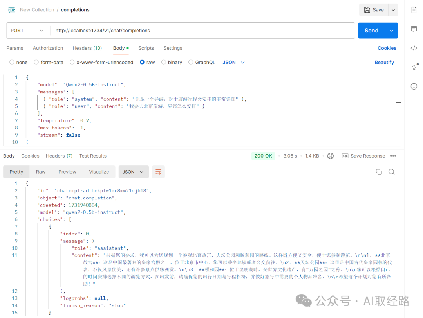Open the response Cookies tab
This screenshot has height=318, width=423.
[30, 156]
